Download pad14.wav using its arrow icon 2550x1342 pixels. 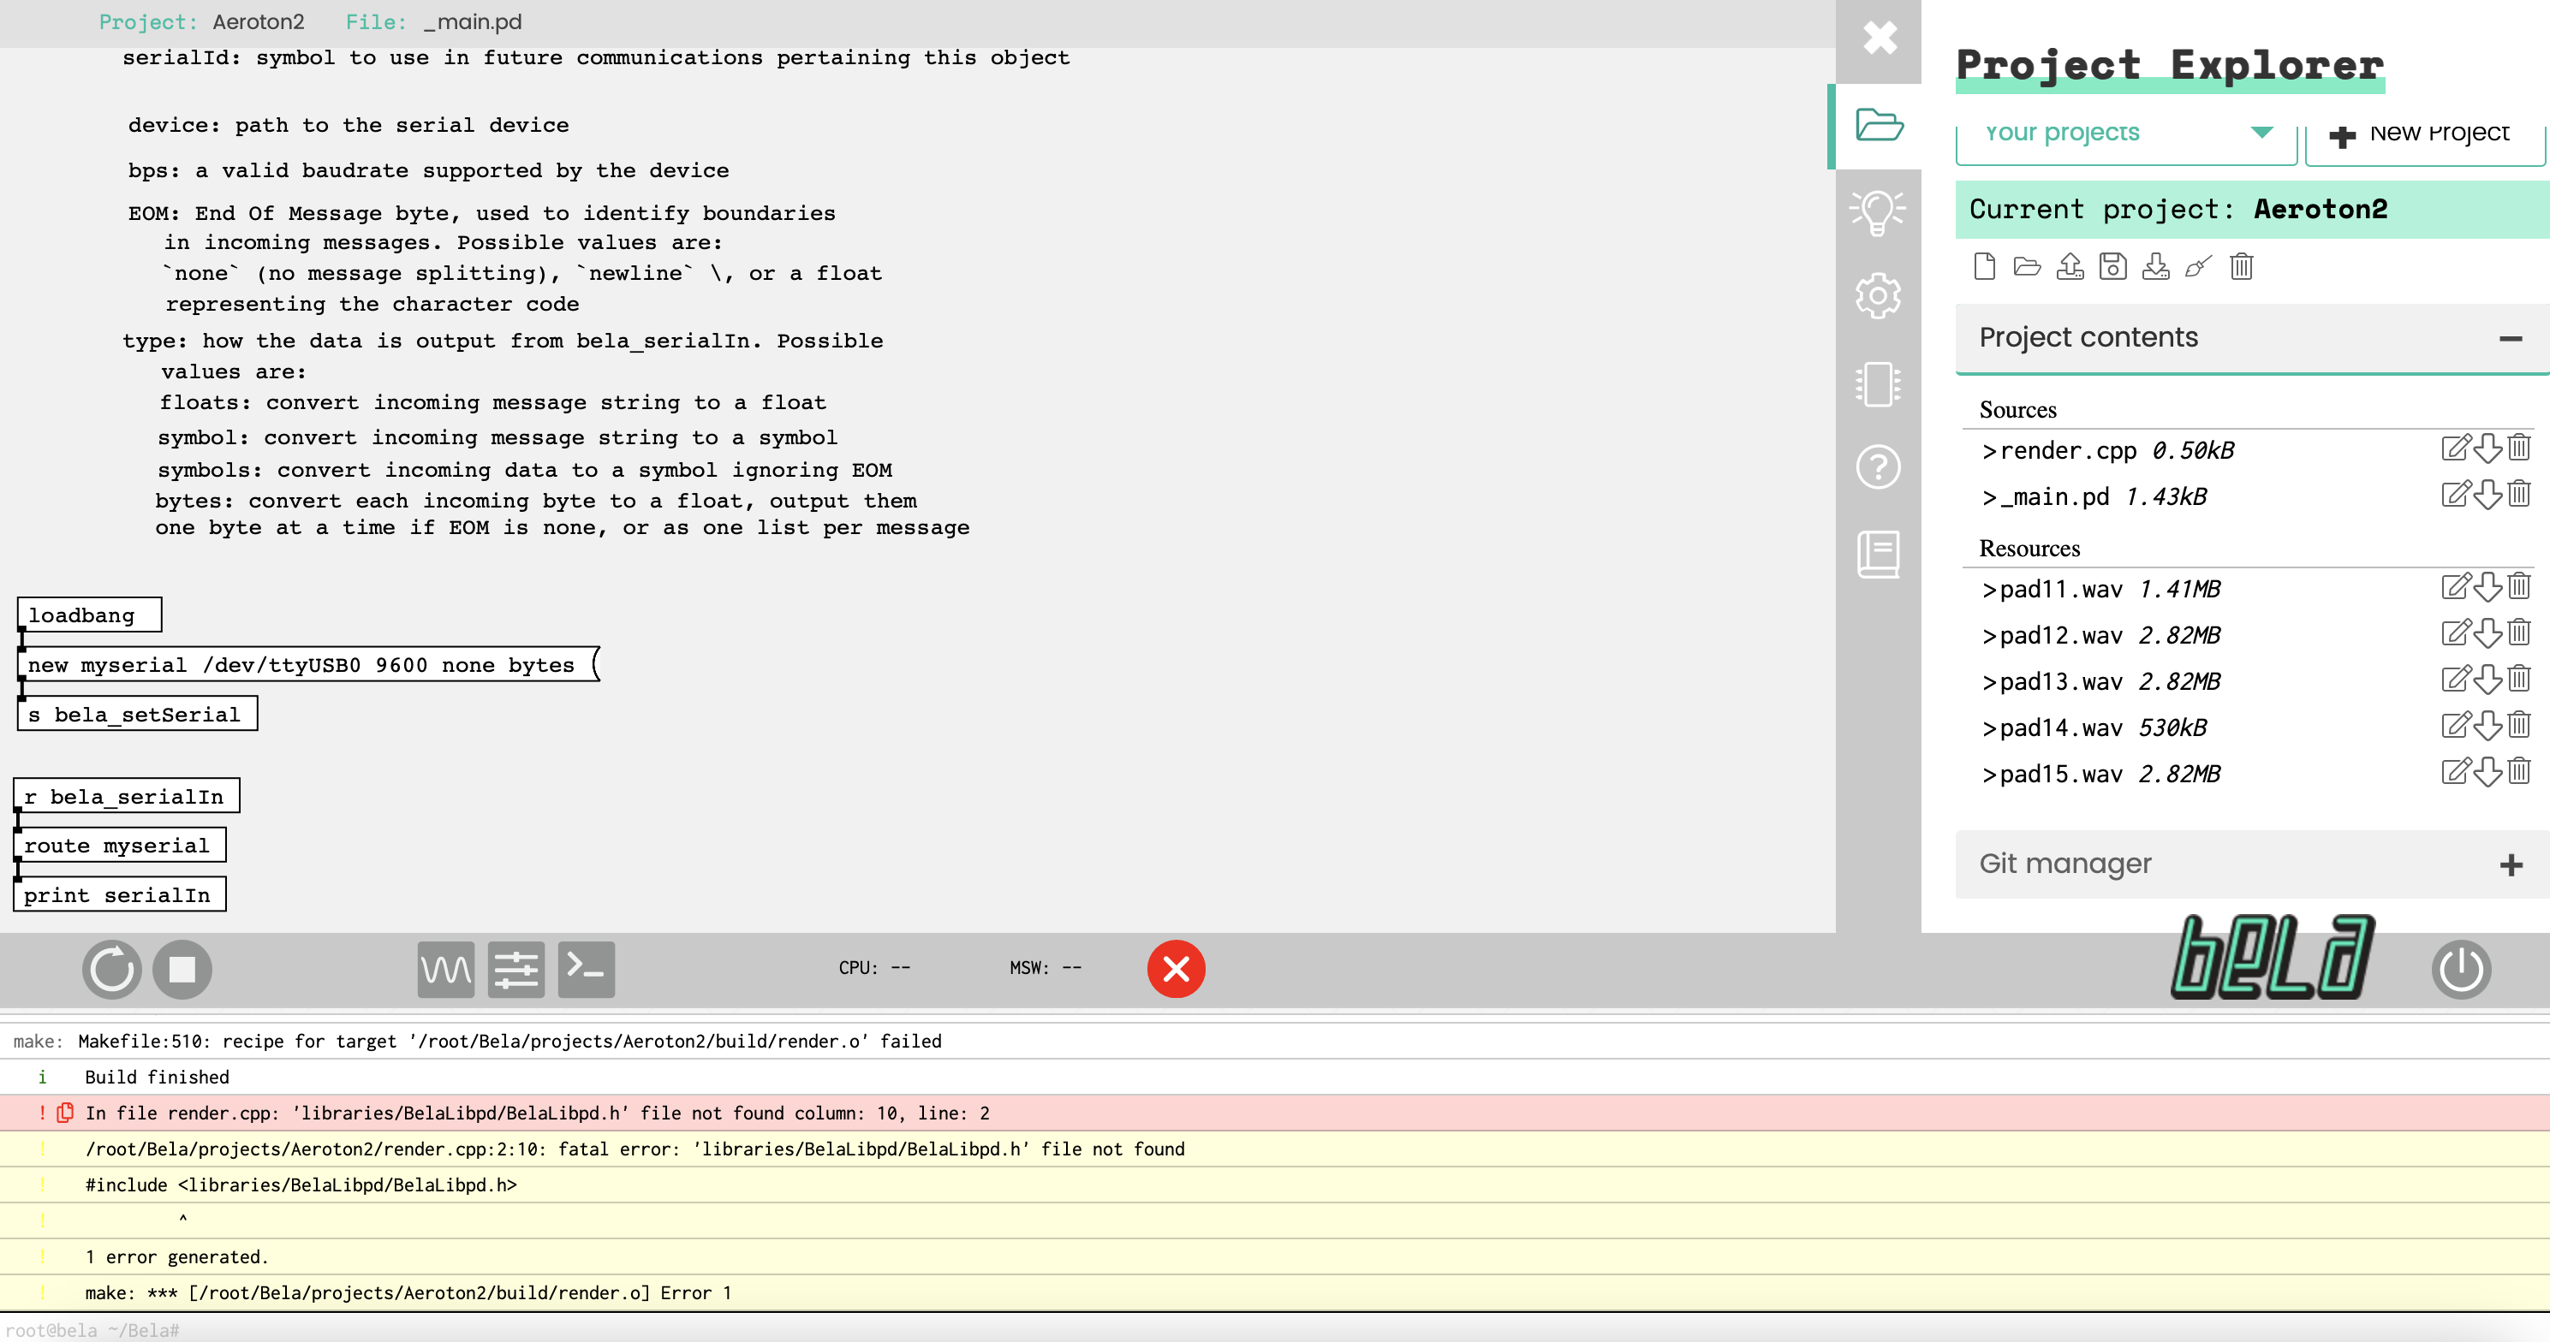(2487, 727)
